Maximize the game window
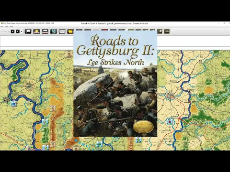This screenshot has height=172, width=230. click(x=224, y=23)
